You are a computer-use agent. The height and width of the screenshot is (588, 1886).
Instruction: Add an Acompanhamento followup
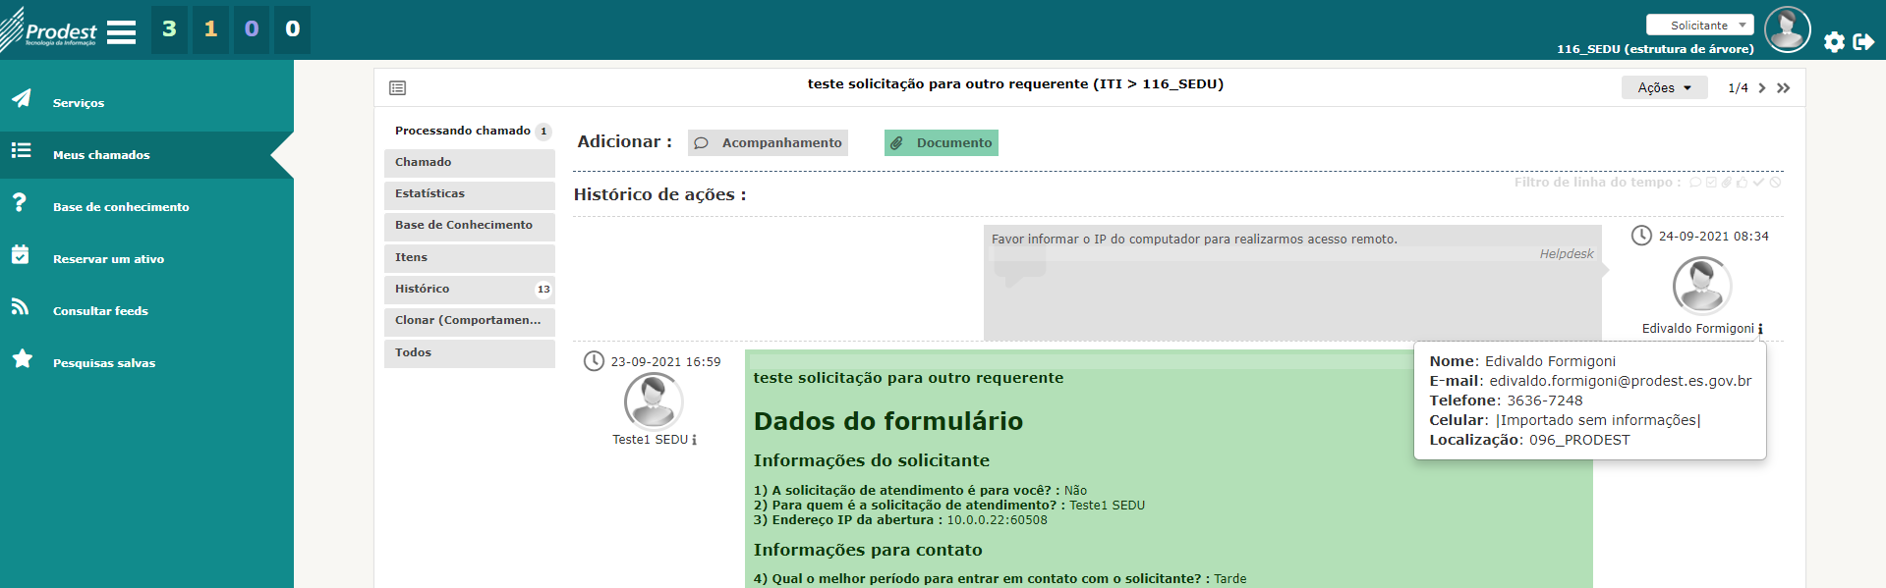click(x=768, y=143)
